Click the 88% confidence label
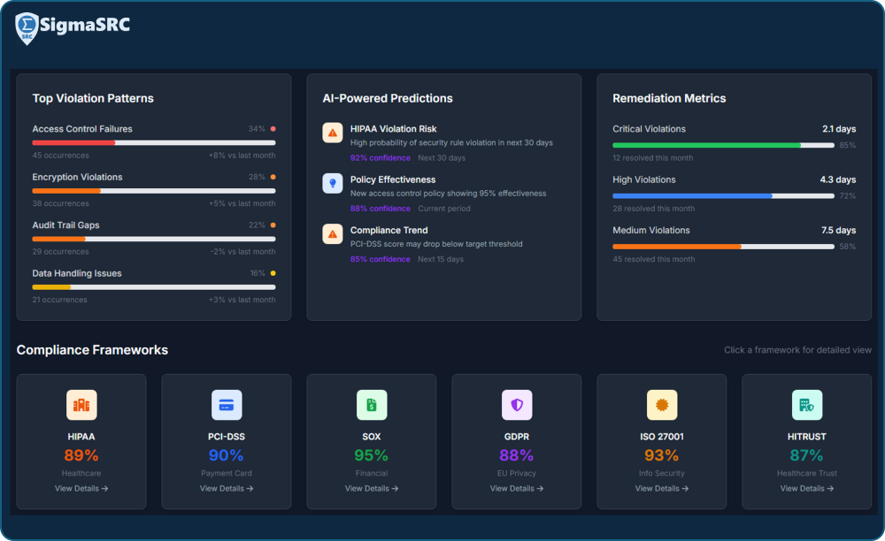 point(380,209)
